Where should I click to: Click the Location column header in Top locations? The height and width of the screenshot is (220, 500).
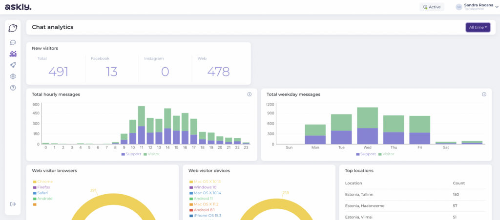pyautogui.click(x=354, y=183)
